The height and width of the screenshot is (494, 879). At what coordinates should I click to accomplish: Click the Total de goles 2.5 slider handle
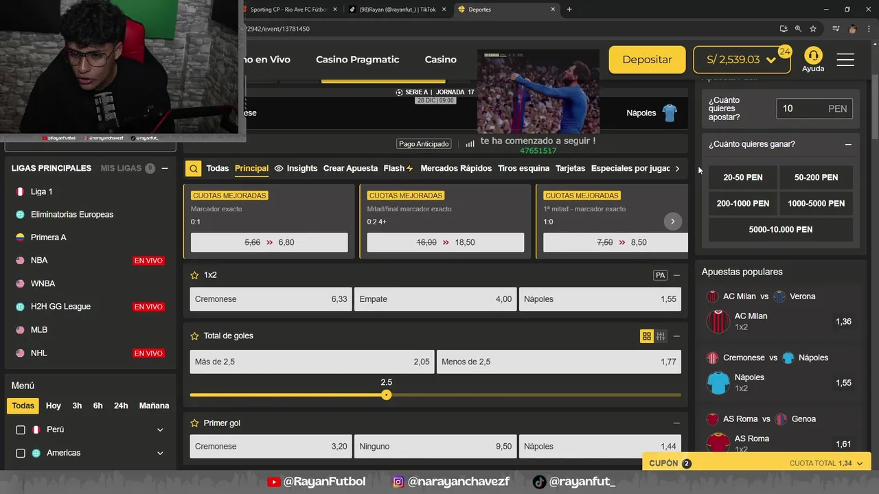[x=387, y=395]
